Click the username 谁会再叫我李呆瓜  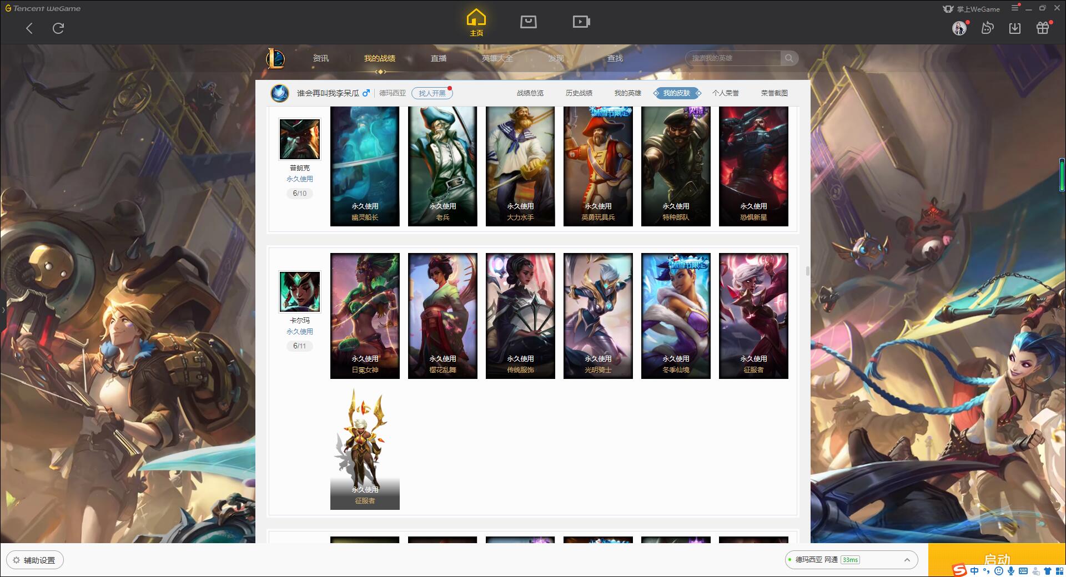coord(328,93)
